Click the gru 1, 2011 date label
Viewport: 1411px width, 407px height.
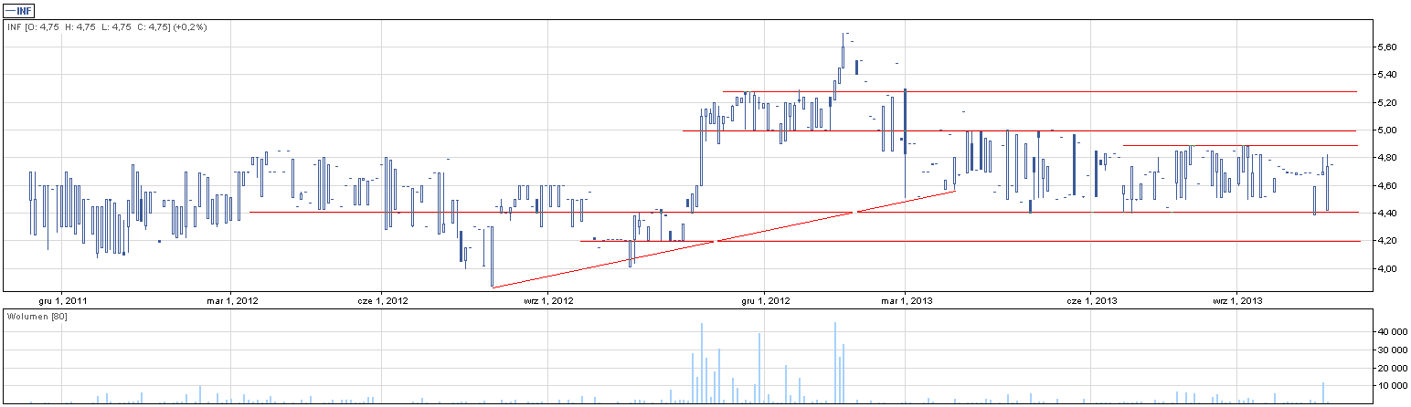click(x=62, y=299)
